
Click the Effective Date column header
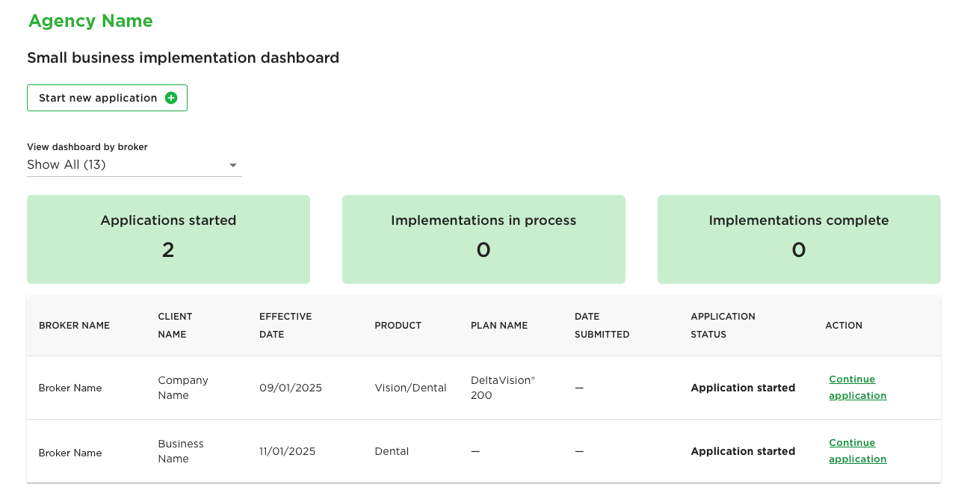pos(285,326)
